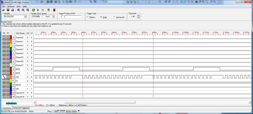Switch to the Waveforms tab

7,108
